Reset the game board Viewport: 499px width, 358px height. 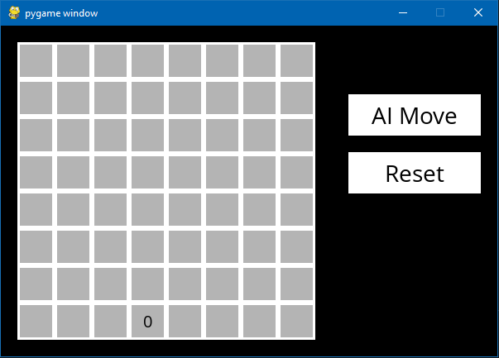pyautogui.click(x=415, y=173)
